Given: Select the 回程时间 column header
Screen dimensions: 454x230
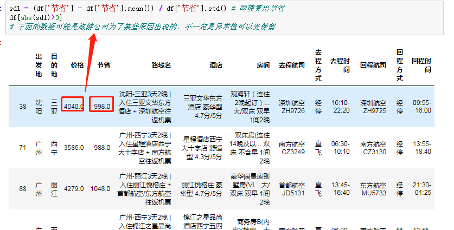Looking at the screenshot, I should coord(421,65).
